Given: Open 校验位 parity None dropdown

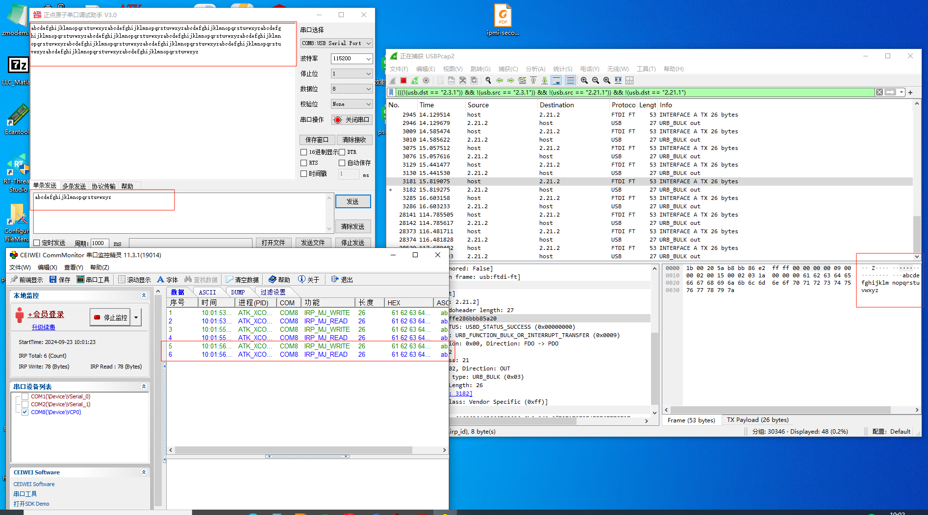Looking at the screenshot, I should (x=352, y=104).
